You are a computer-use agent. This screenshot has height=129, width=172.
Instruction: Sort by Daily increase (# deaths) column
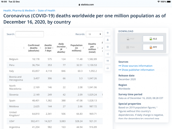pyautogui.click(x=67, y=48)
